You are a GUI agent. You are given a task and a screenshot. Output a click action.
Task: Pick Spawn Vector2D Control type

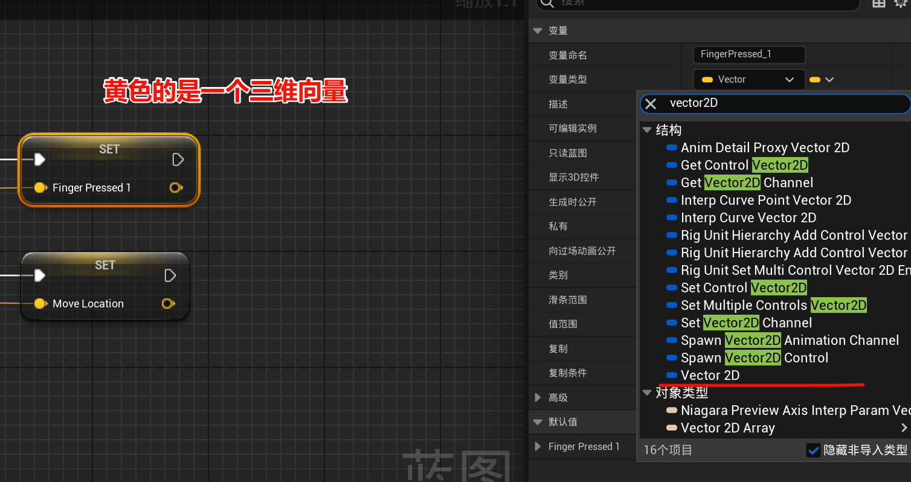(755, 358)
